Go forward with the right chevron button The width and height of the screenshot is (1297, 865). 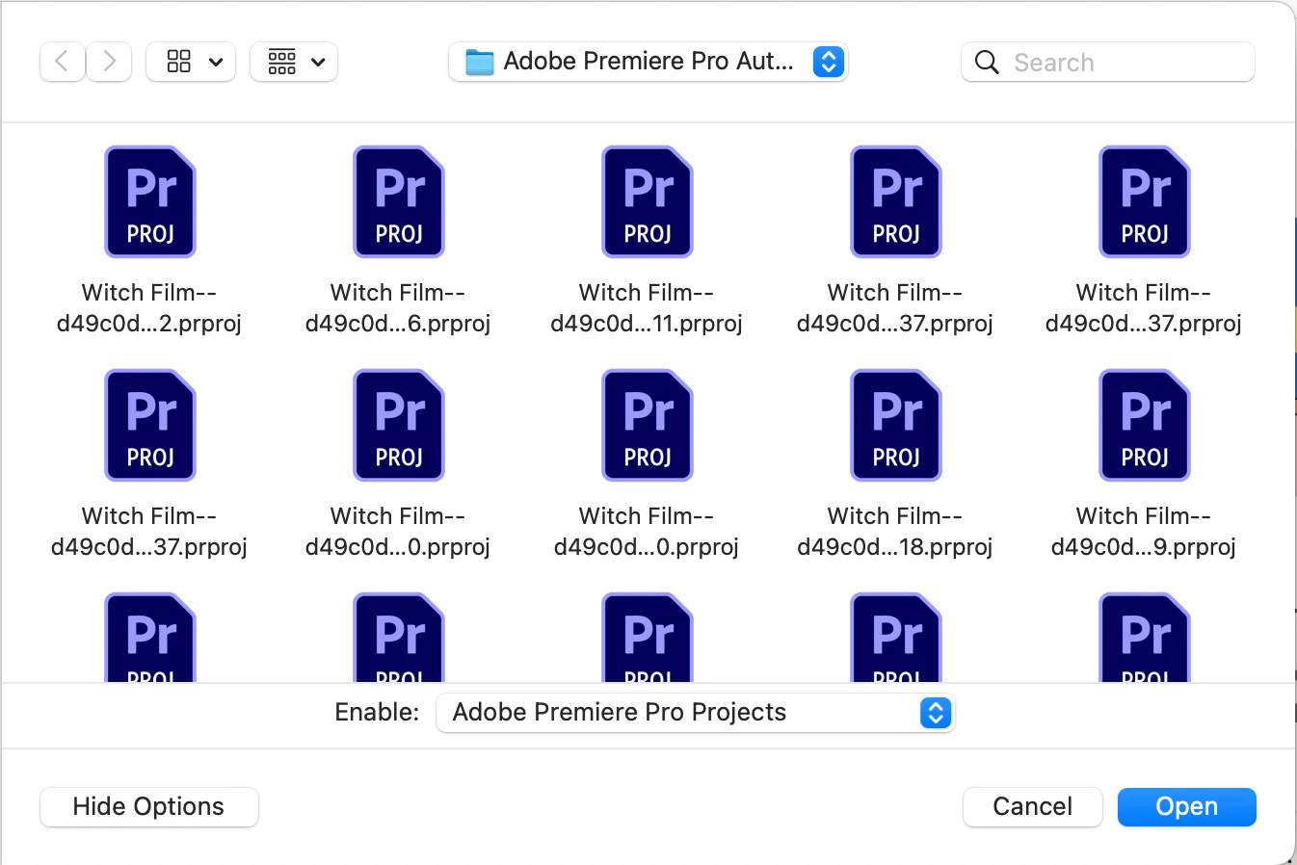109,62
